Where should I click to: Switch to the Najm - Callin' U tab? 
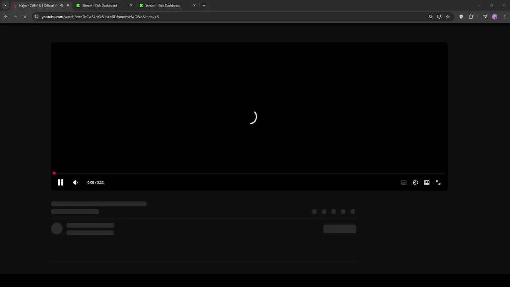click(x=38, y=6)
